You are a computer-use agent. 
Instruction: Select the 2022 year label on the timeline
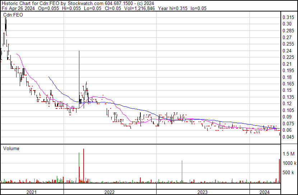tap(110, 192)
